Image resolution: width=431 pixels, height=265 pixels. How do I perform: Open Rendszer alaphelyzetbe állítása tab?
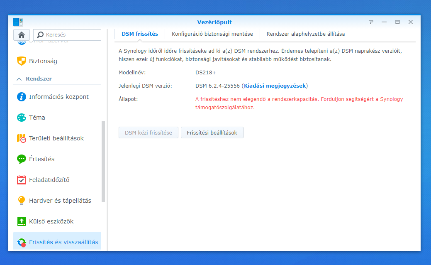pos(306,34)
